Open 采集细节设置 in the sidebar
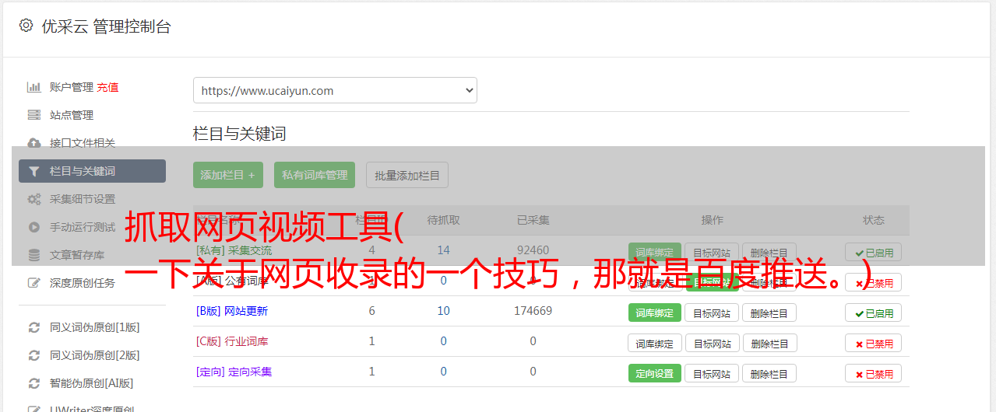This screenshot has height=412, width=996. [x=83, y=199]
